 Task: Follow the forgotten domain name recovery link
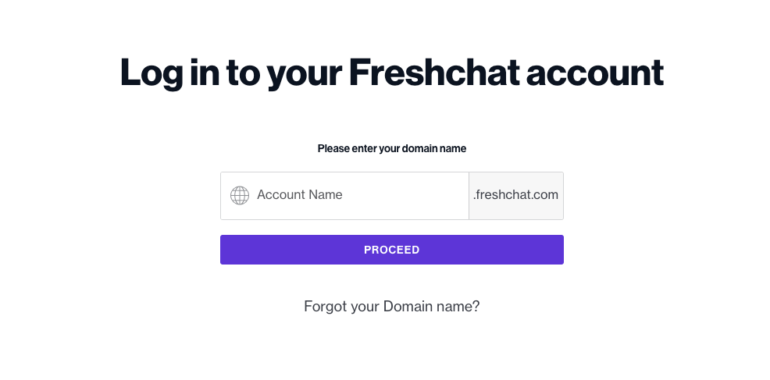point(391,307)
